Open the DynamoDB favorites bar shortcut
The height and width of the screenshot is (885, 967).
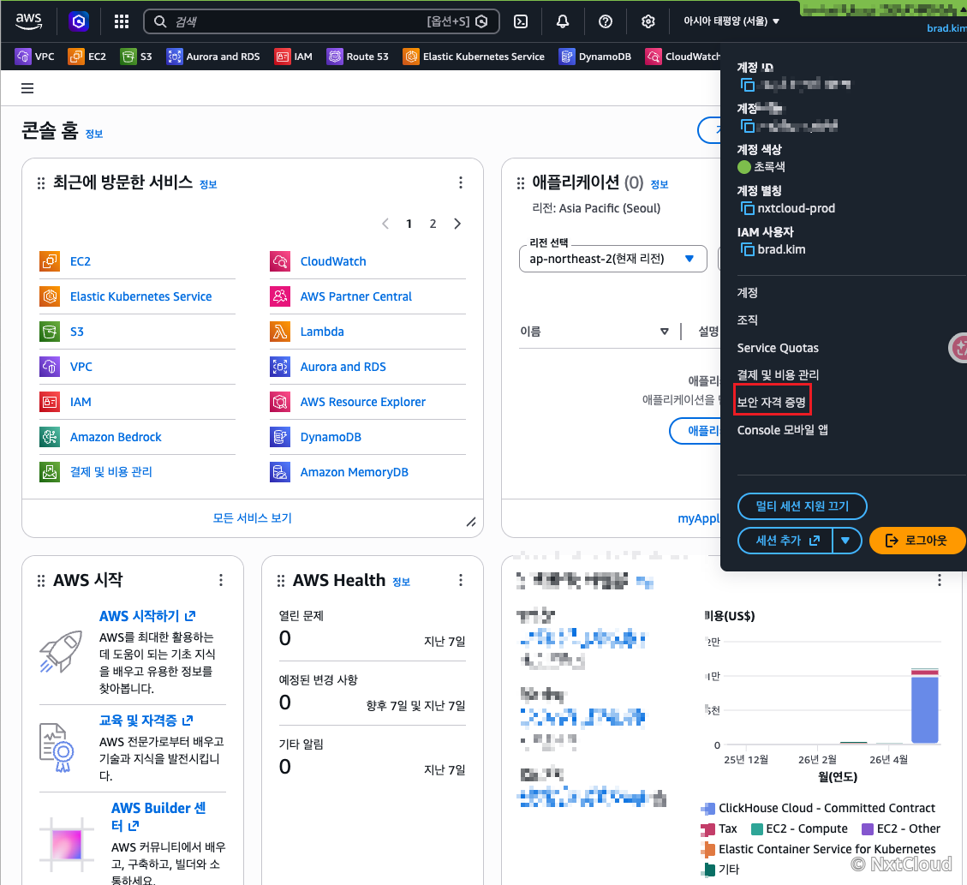click(x=595, y=57)
